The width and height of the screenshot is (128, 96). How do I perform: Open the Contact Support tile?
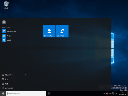tap(49, 31)
